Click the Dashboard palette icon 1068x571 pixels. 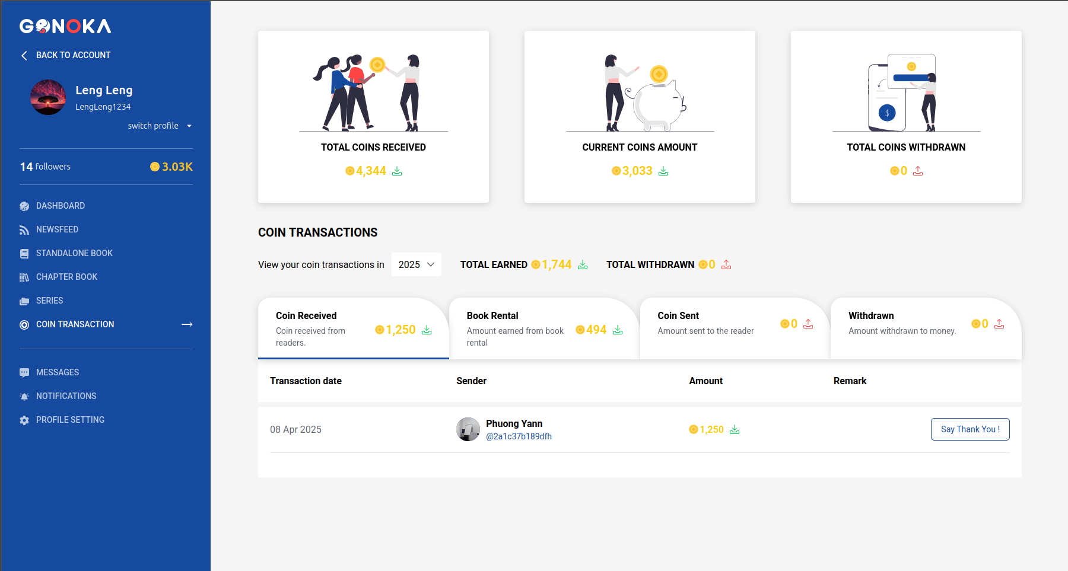coord(24,206)
